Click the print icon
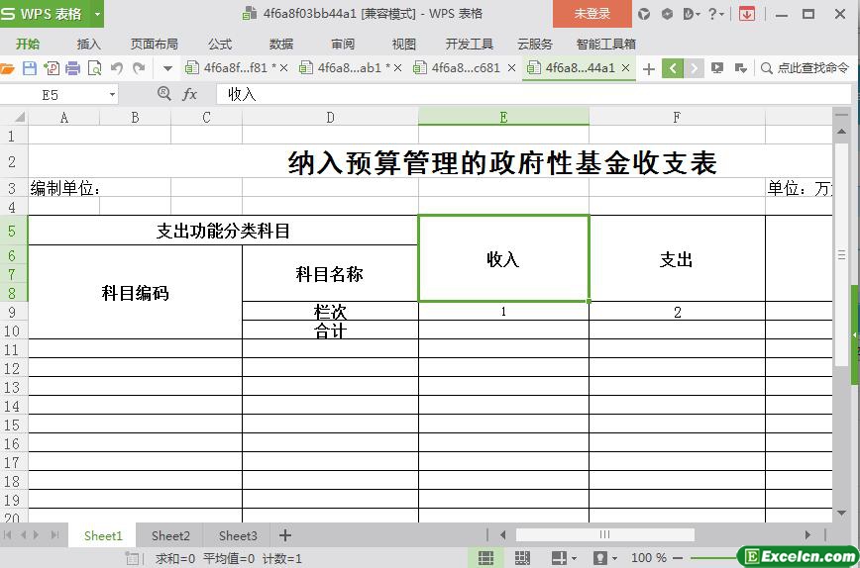This screenshot has height=568, width=860. (72, 68)
